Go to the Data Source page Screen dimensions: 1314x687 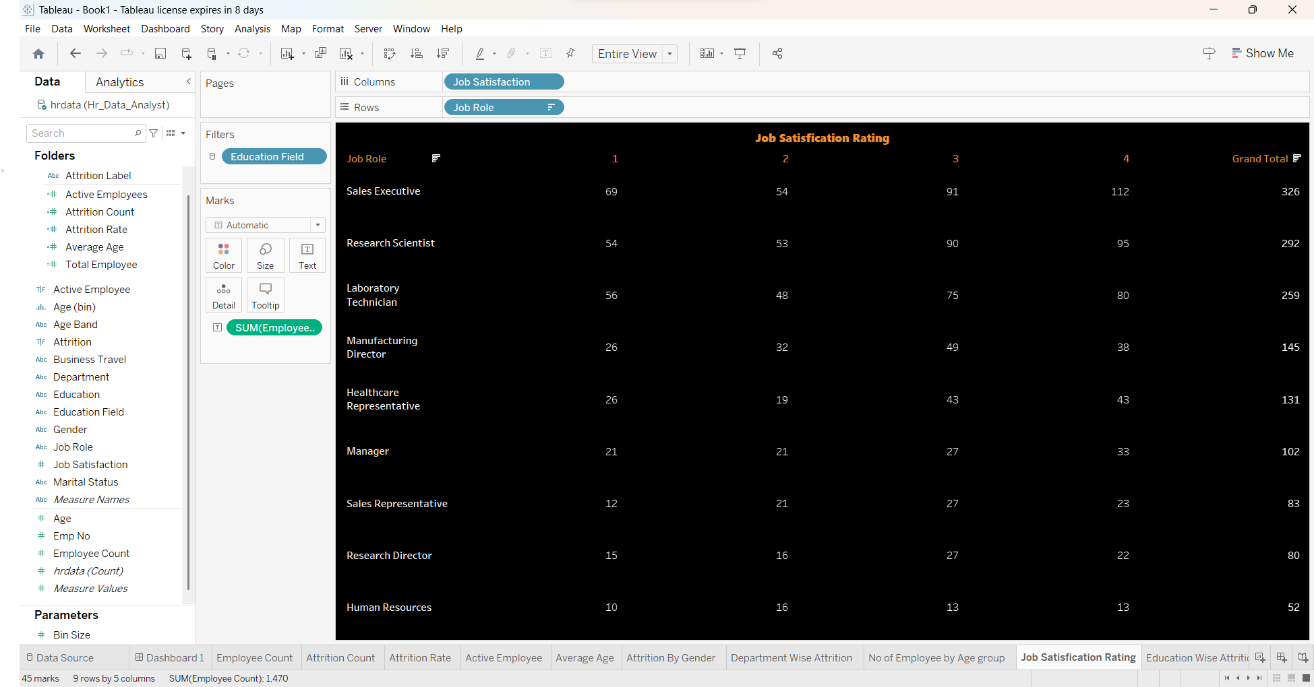click(65, 657)
